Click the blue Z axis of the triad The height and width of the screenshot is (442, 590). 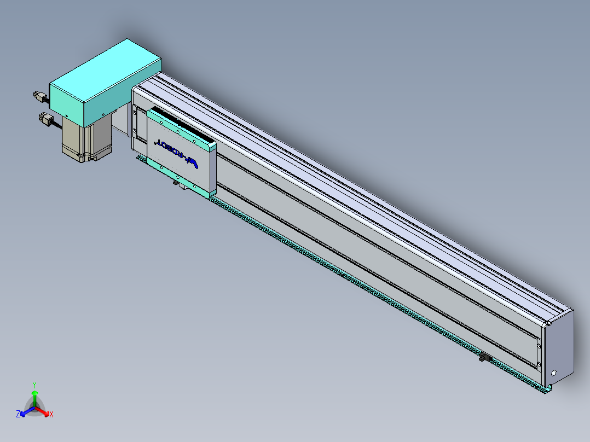click(27, 411)
